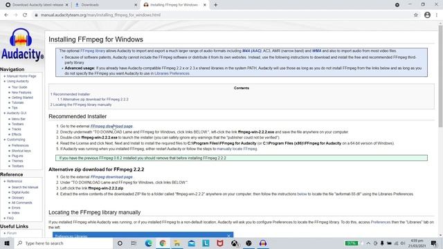Open Audacity GUI in Navigation
Image resolution: width=443 pixels, height=249 pixels.
coord(17,113)
